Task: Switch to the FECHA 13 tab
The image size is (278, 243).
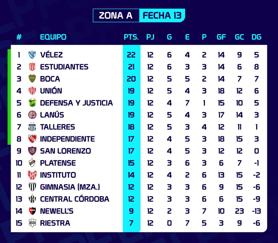Action: [x=162, y=15]
